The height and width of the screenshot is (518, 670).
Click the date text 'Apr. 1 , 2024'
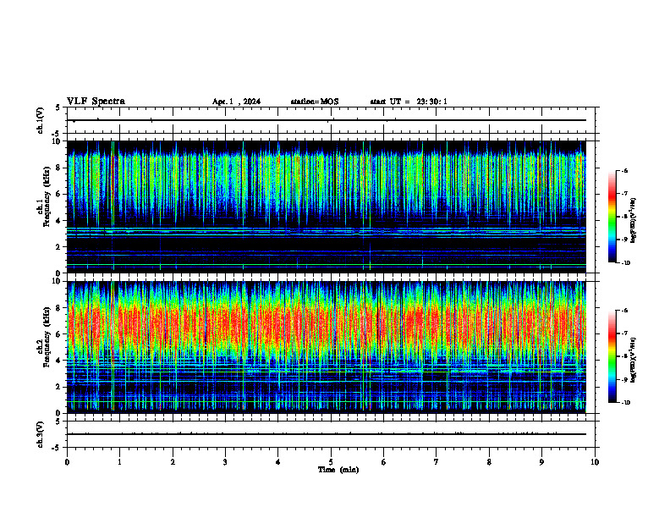tap(236, 102)
